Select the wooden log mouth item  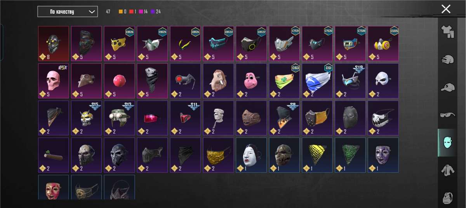coord(54,155)
